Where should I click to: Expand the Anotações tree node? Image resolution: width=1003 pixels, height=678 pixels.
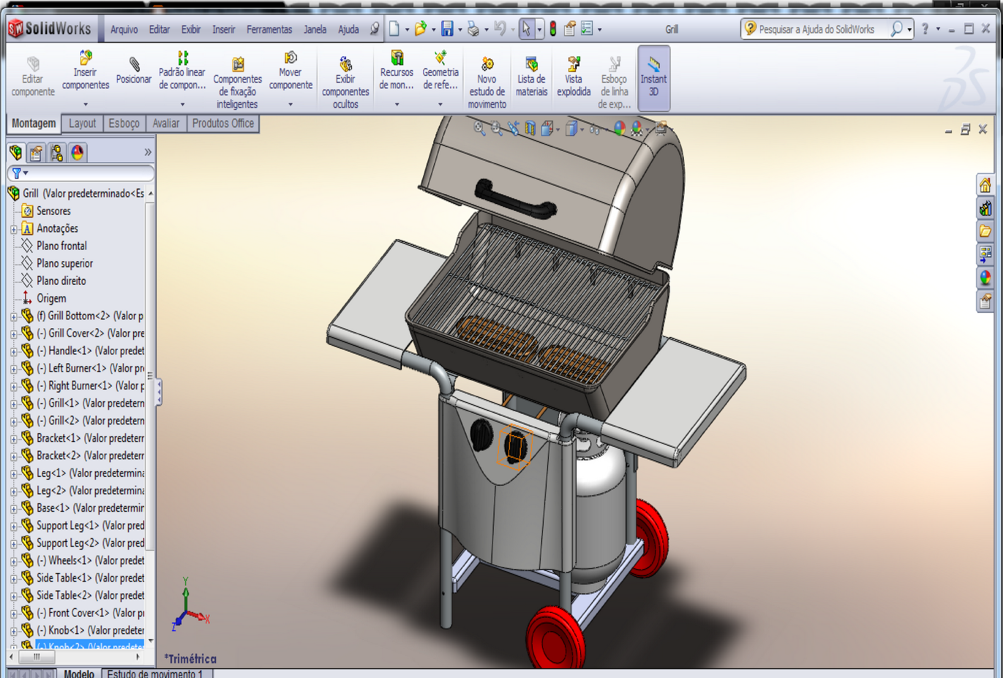click(14, 228)
